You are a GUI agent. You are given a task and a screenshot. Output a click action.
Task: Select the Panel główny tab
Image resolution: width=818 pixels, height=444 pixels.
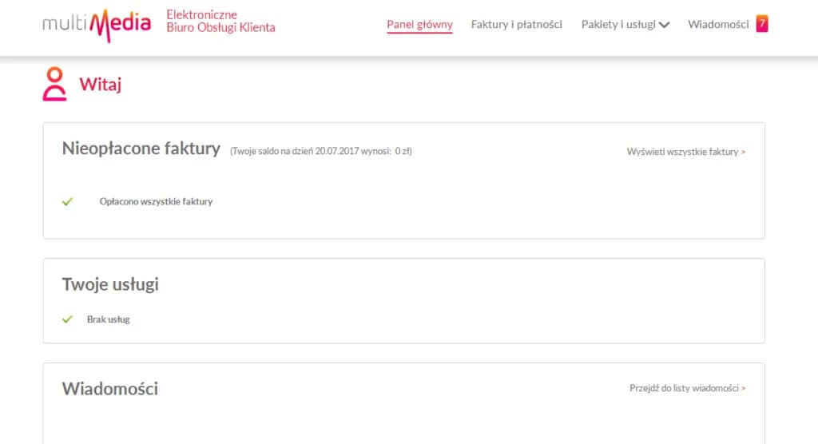click(419, 25)
